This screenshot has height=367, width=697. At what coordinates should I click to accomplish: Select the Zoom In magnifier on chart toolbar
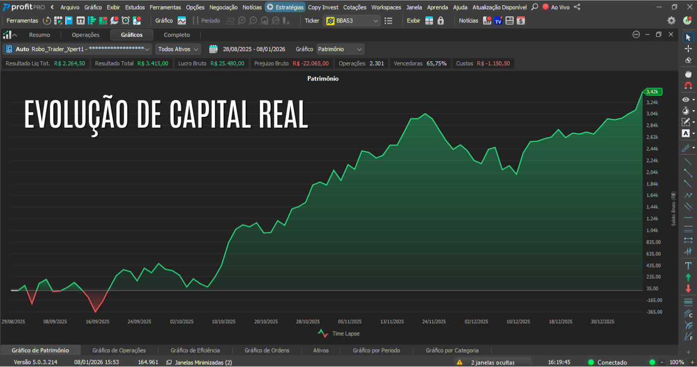tap(241, 20)
